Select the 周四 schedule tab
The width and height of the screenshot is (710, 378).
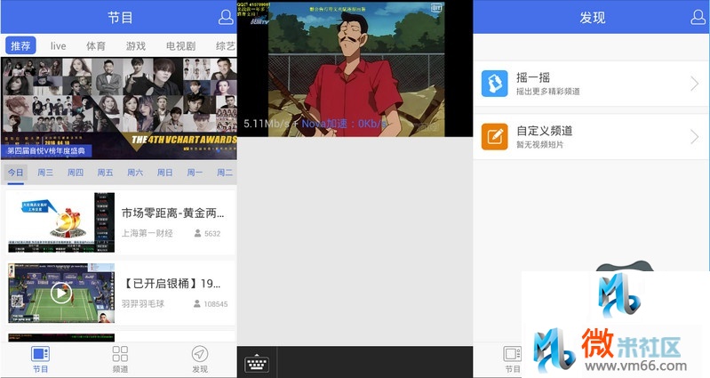[76, 173]
